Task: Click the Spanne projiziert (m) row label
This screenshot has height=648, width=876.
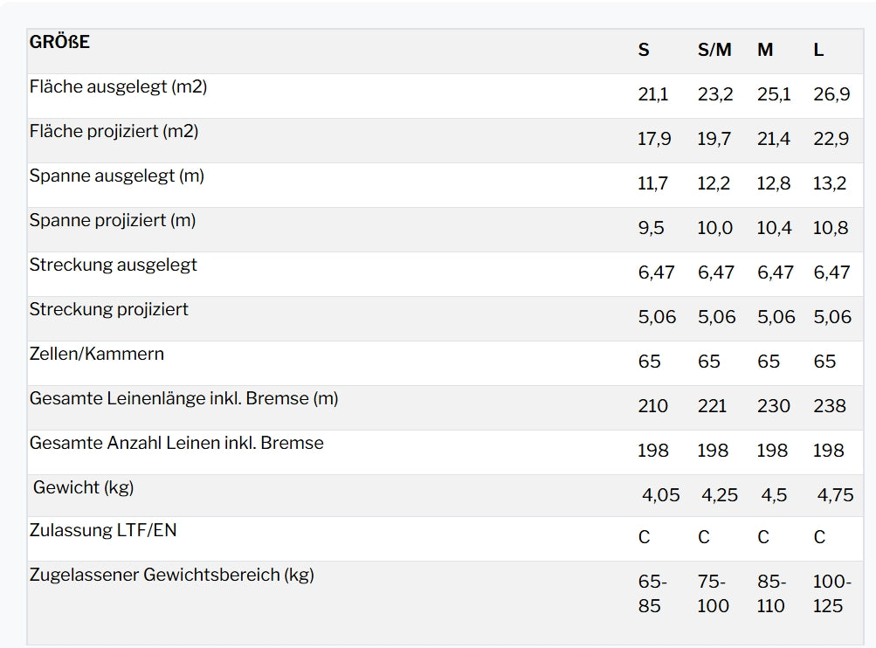Action: 113,221
